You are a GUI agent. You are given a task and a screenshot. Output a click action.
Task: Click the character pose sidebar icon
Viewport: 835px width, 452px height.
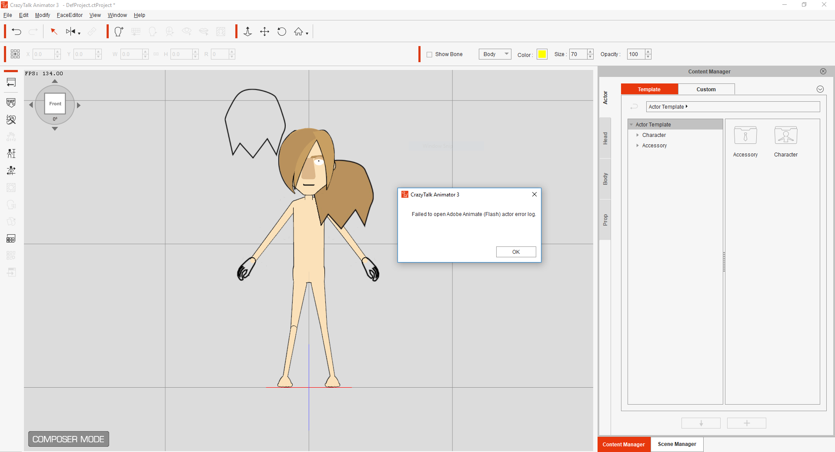pos(11,170)
